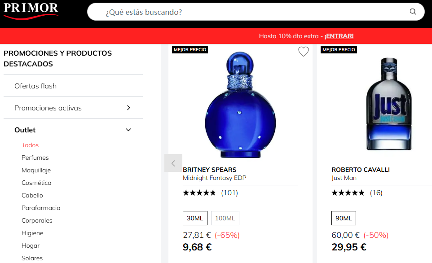Select the 100ML size option
Image resolution: width=432 pixels, height=263 pixels.
[225, 218]
